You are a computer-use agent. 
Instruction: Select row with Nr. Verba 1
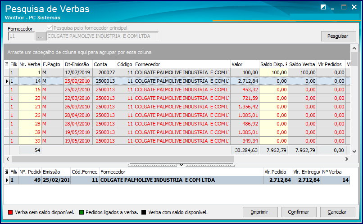click(x=177, y=72)
